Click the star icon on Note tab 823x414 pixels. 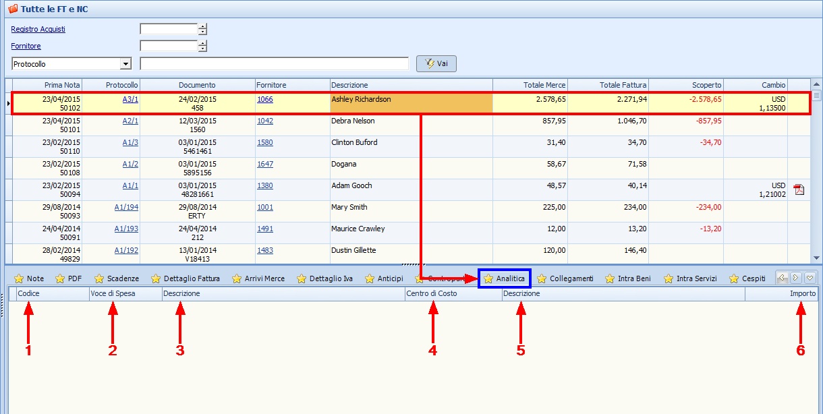(x=19, y=278)
